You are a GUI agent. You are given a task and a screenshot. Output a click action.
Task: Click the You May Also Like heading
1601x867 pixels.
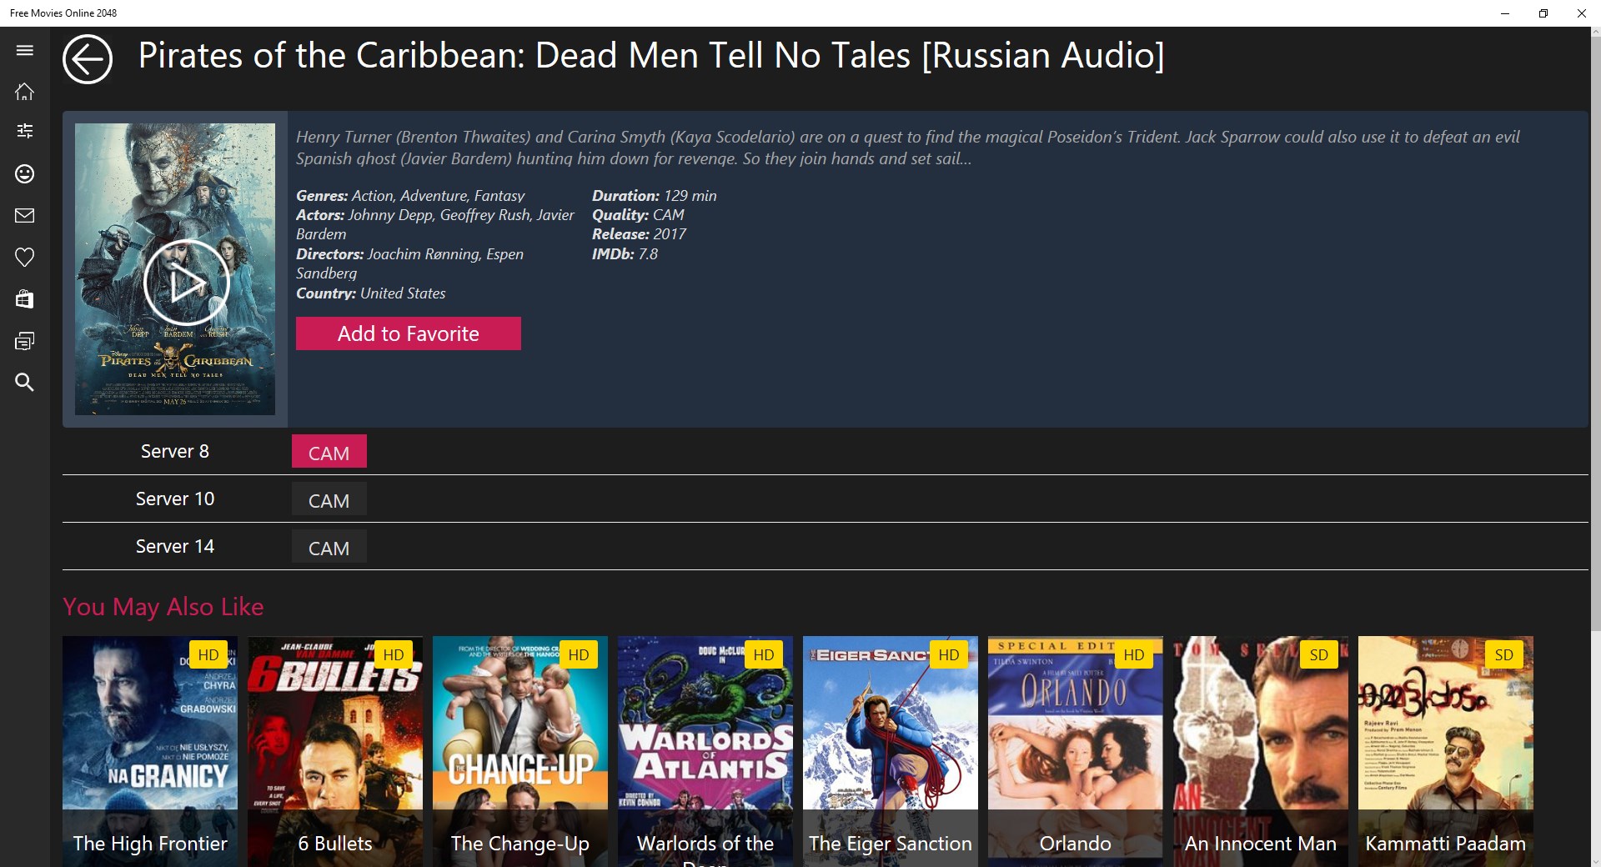[x=163, y=607]
